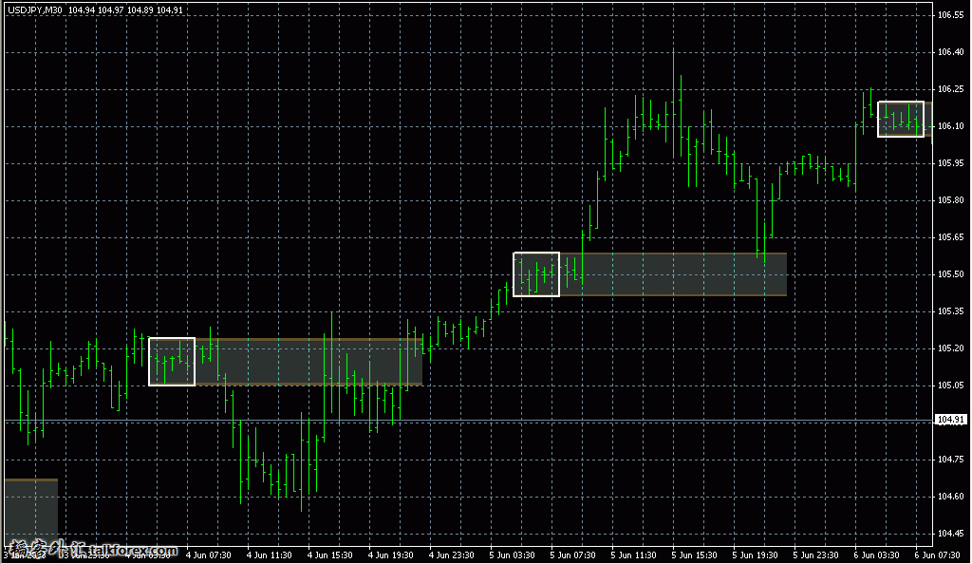
Task: Select the 105.95 price axis label
Action: [x=950, y=163]
